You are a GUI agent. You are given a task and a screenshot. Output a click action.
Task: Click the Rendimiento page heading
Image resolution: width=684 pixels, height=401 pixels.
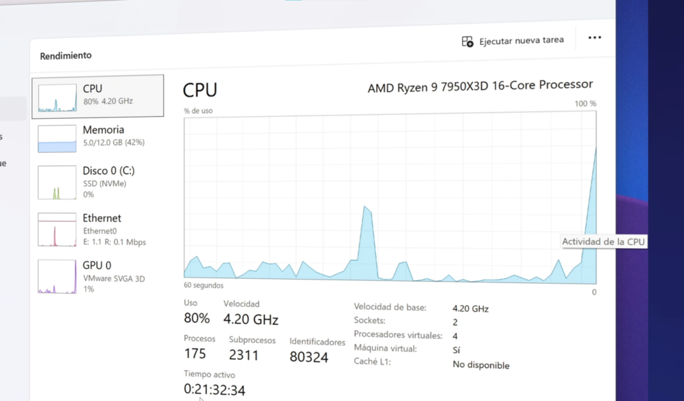pos(66,55)
